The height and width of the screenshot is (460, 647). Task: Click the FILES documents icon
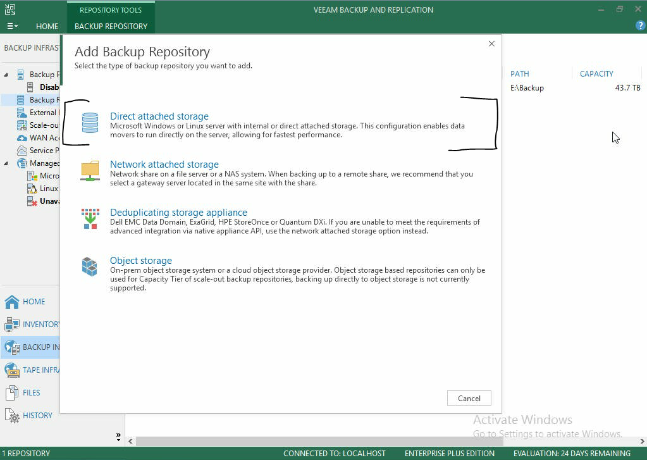click(12, 393)
